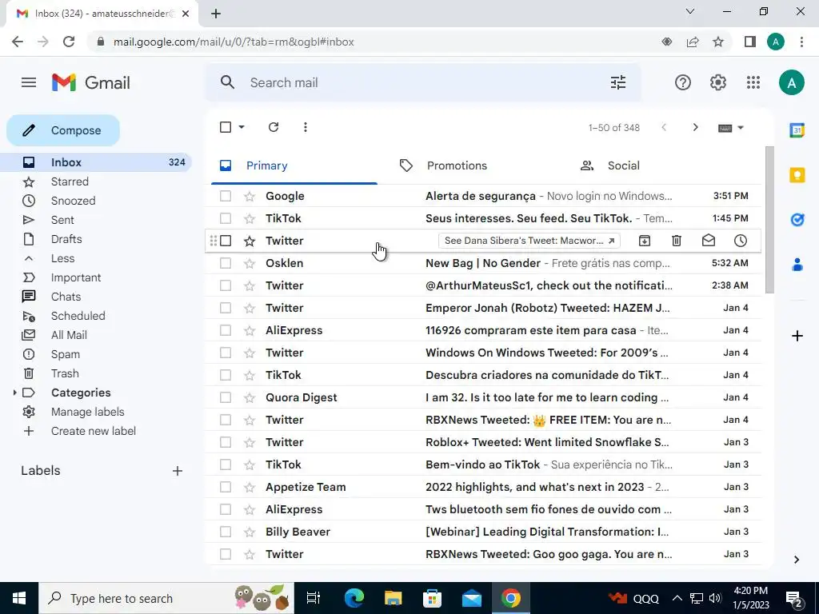Open See Dana Sibera's Tweet link
Image resolution: width=819 pixels, height=614 pixels.
pos(529,241)
